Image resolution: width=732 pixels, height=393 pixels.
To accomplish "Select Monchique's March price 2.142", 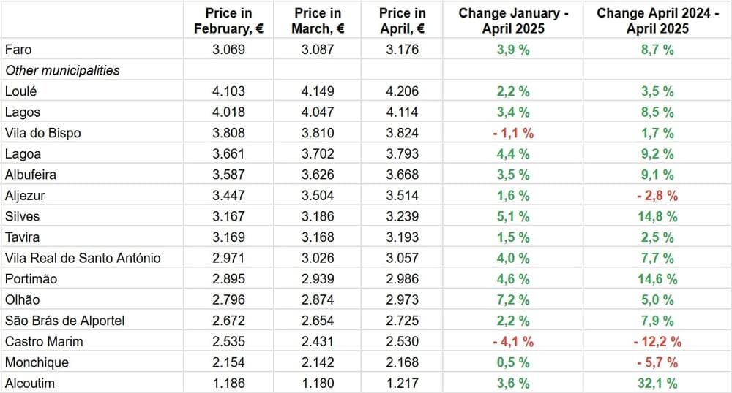I will click(x=318, y=362).
